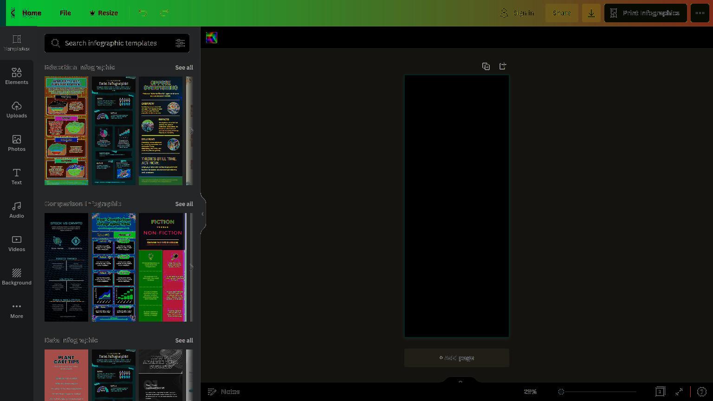Click the Add page button

coord(457,358)
